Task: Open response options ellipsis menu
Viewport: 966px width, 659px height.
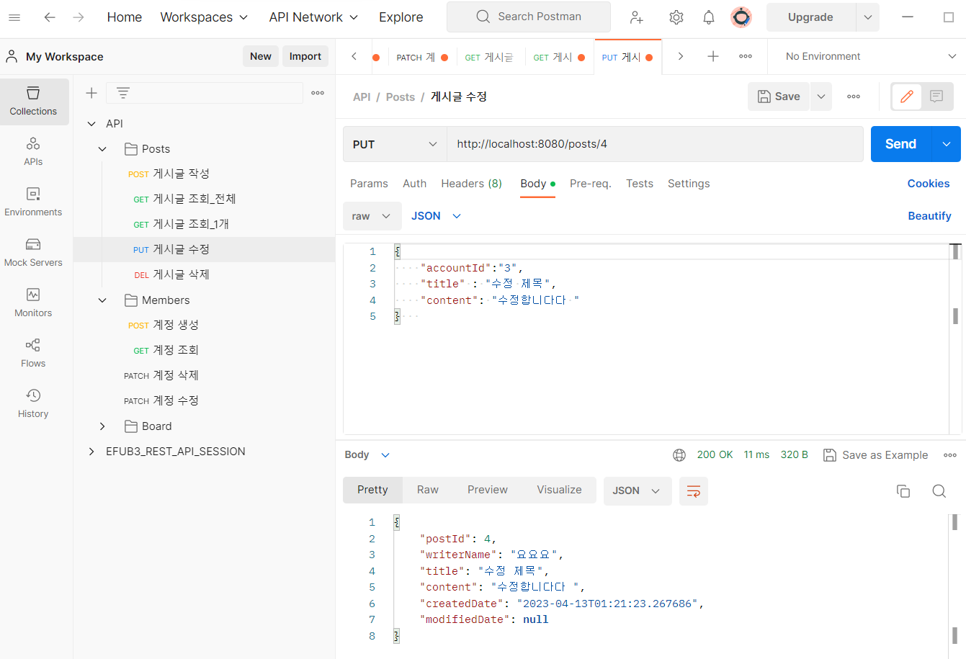Action: coord(950,455)
